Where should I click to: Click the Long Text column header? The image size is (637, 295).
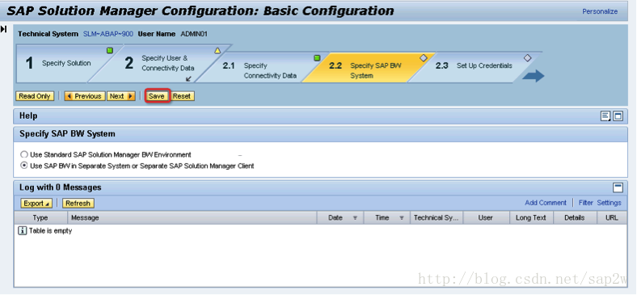[531, 217]
